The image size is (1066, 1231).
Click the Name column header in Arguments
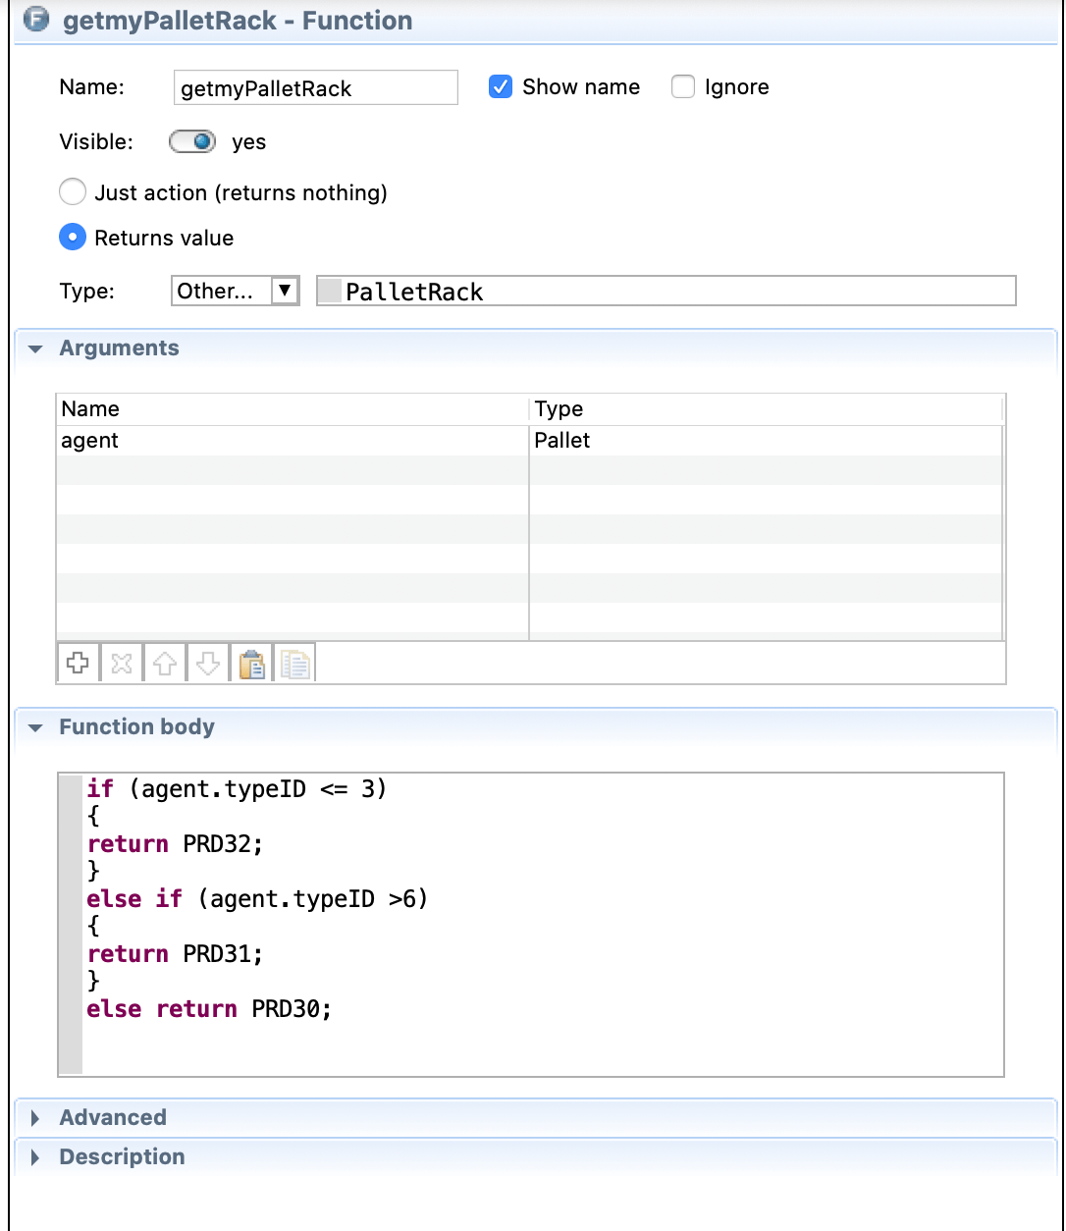[293, 409]
